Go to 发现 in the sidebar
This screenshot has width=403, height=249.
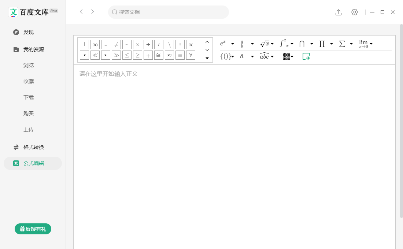(28, 32)
